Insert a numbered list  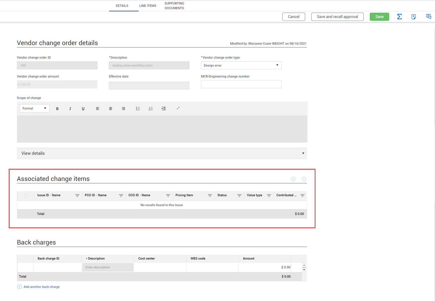151,109
